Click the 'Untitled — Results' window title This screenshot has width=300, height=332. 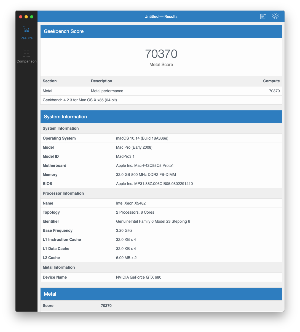[161, 17]
